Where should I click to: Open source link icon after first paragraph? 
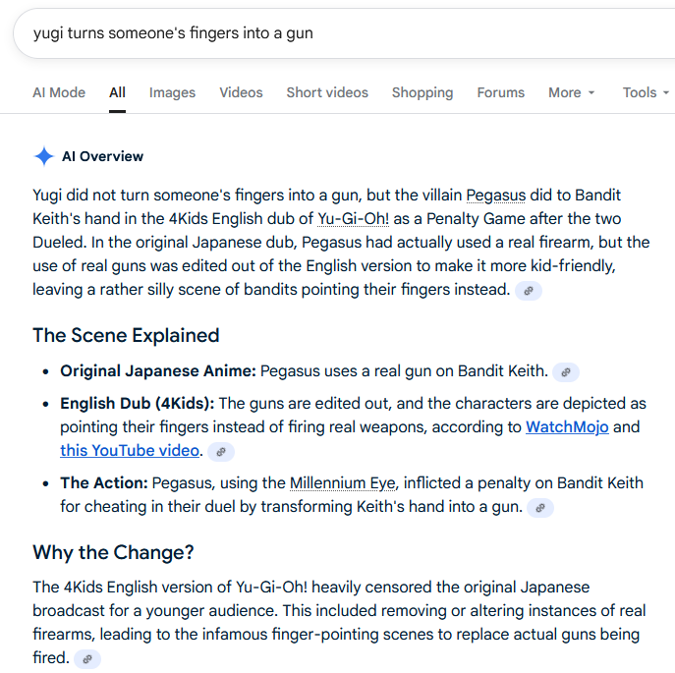point(529,291)
